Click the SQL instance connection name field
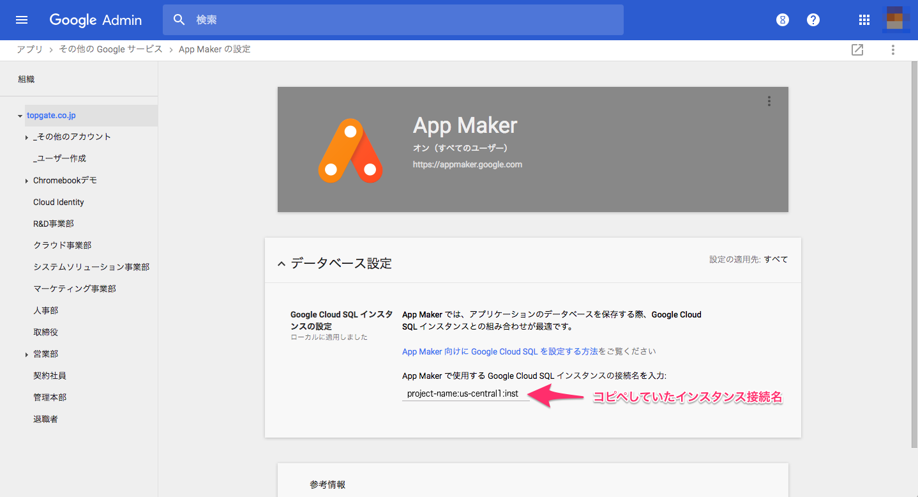 click(466, 394)
